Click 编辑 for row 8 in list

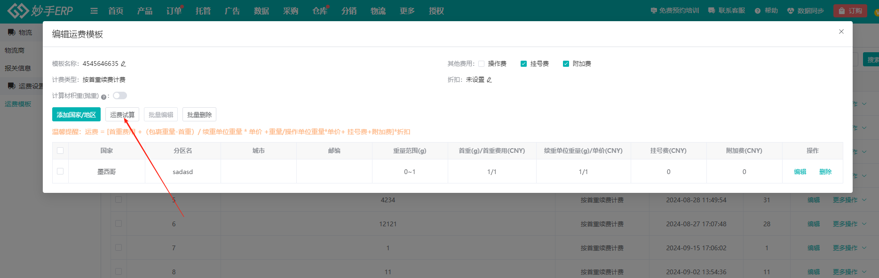814,272
